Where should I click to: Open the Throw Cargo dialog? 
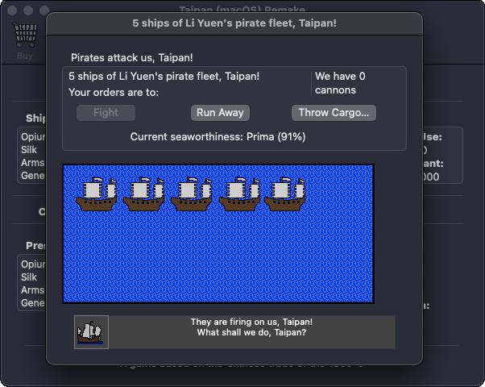[334, 113]
